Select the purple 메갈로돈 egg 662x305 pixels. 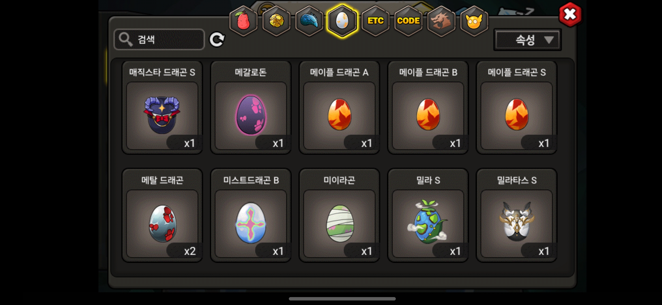[251, 108]
